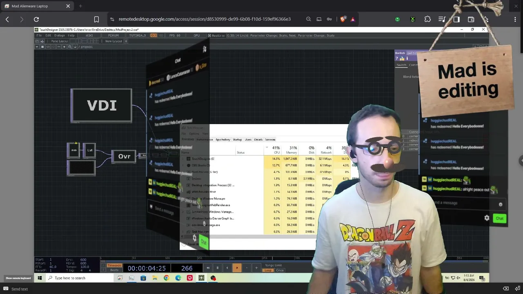Step back one frame with minus

pos(247,268)
